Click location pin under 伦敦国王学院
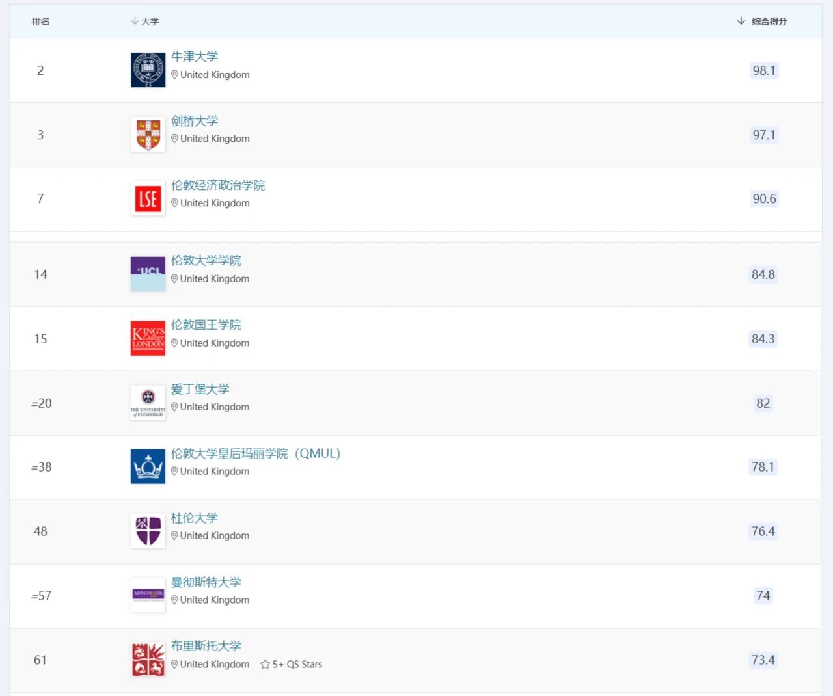 click(x=174, y=343)
